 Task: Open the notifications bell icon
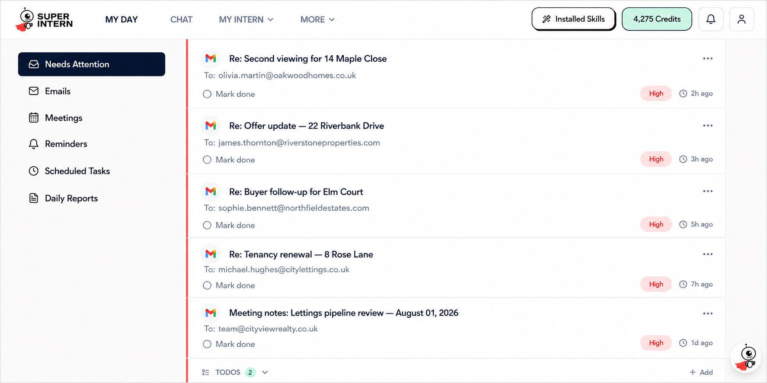coord(711,19)
